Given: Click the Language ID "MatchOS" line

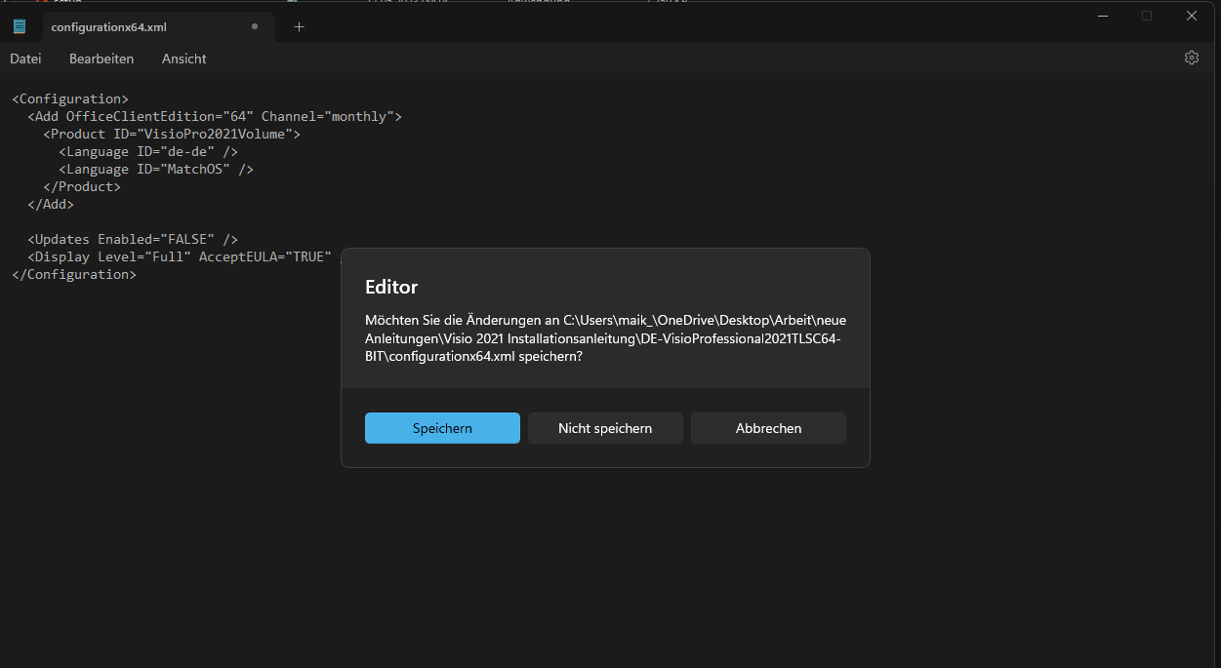Looking at the screenshot, I should [x=156, y=170].
